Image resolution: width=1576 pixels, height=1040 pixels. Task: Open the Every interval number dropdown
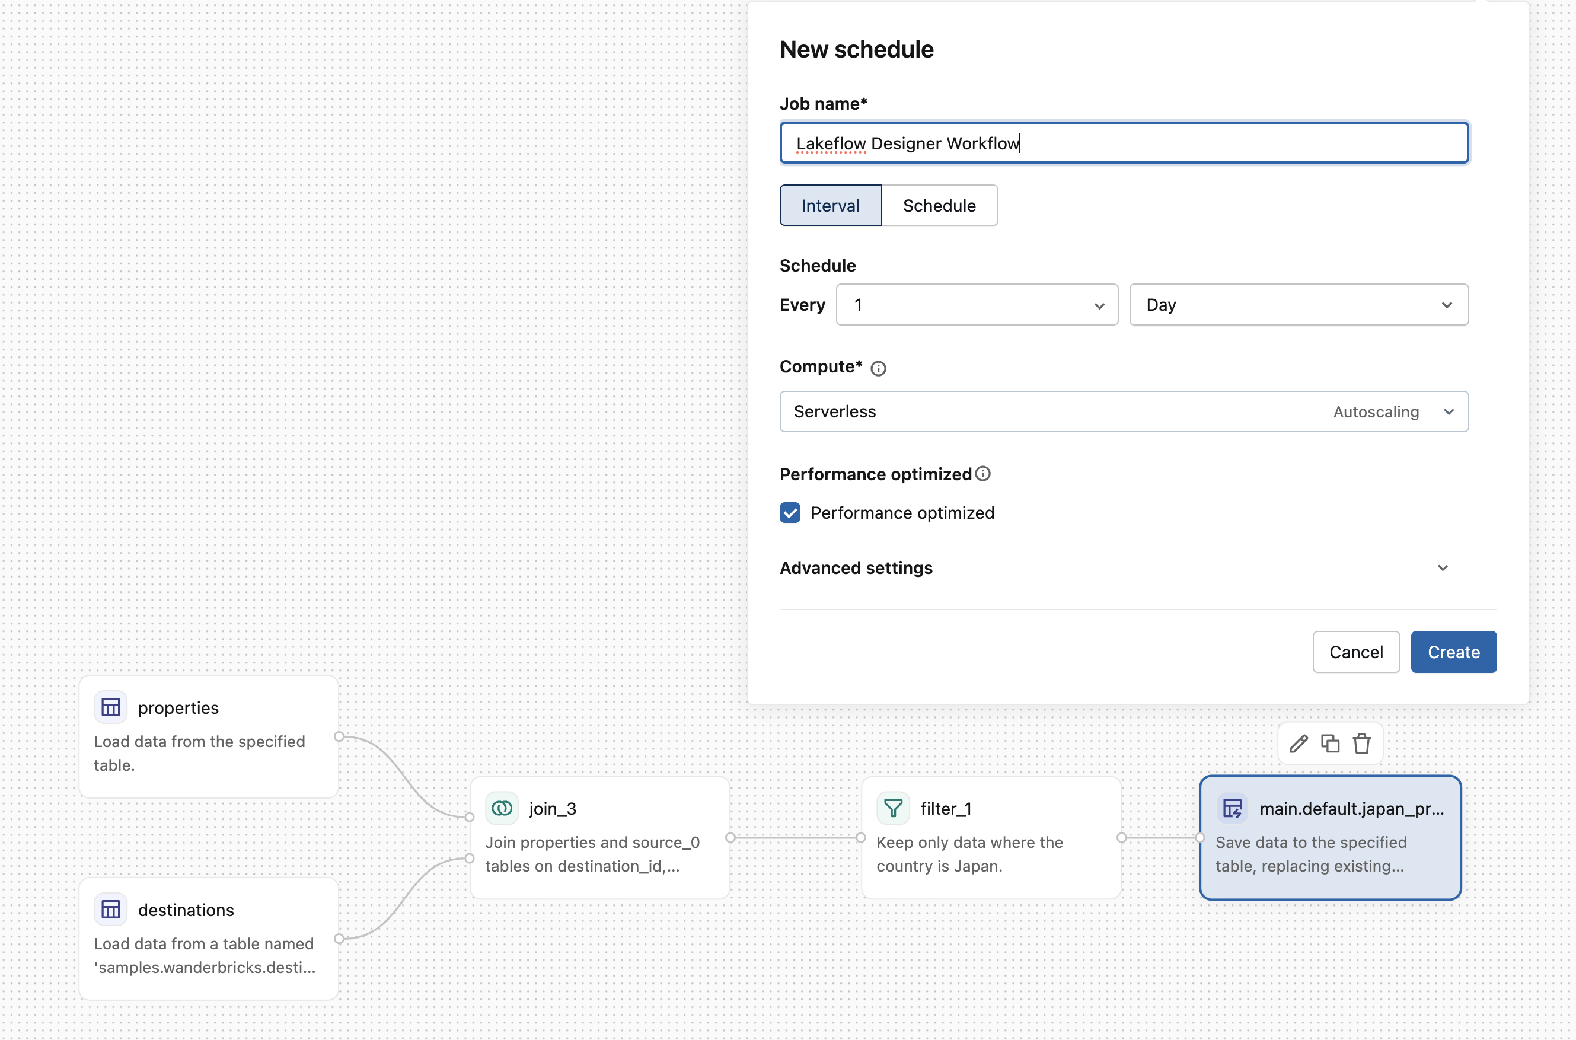pyautogui.click(x=977, y=305)
